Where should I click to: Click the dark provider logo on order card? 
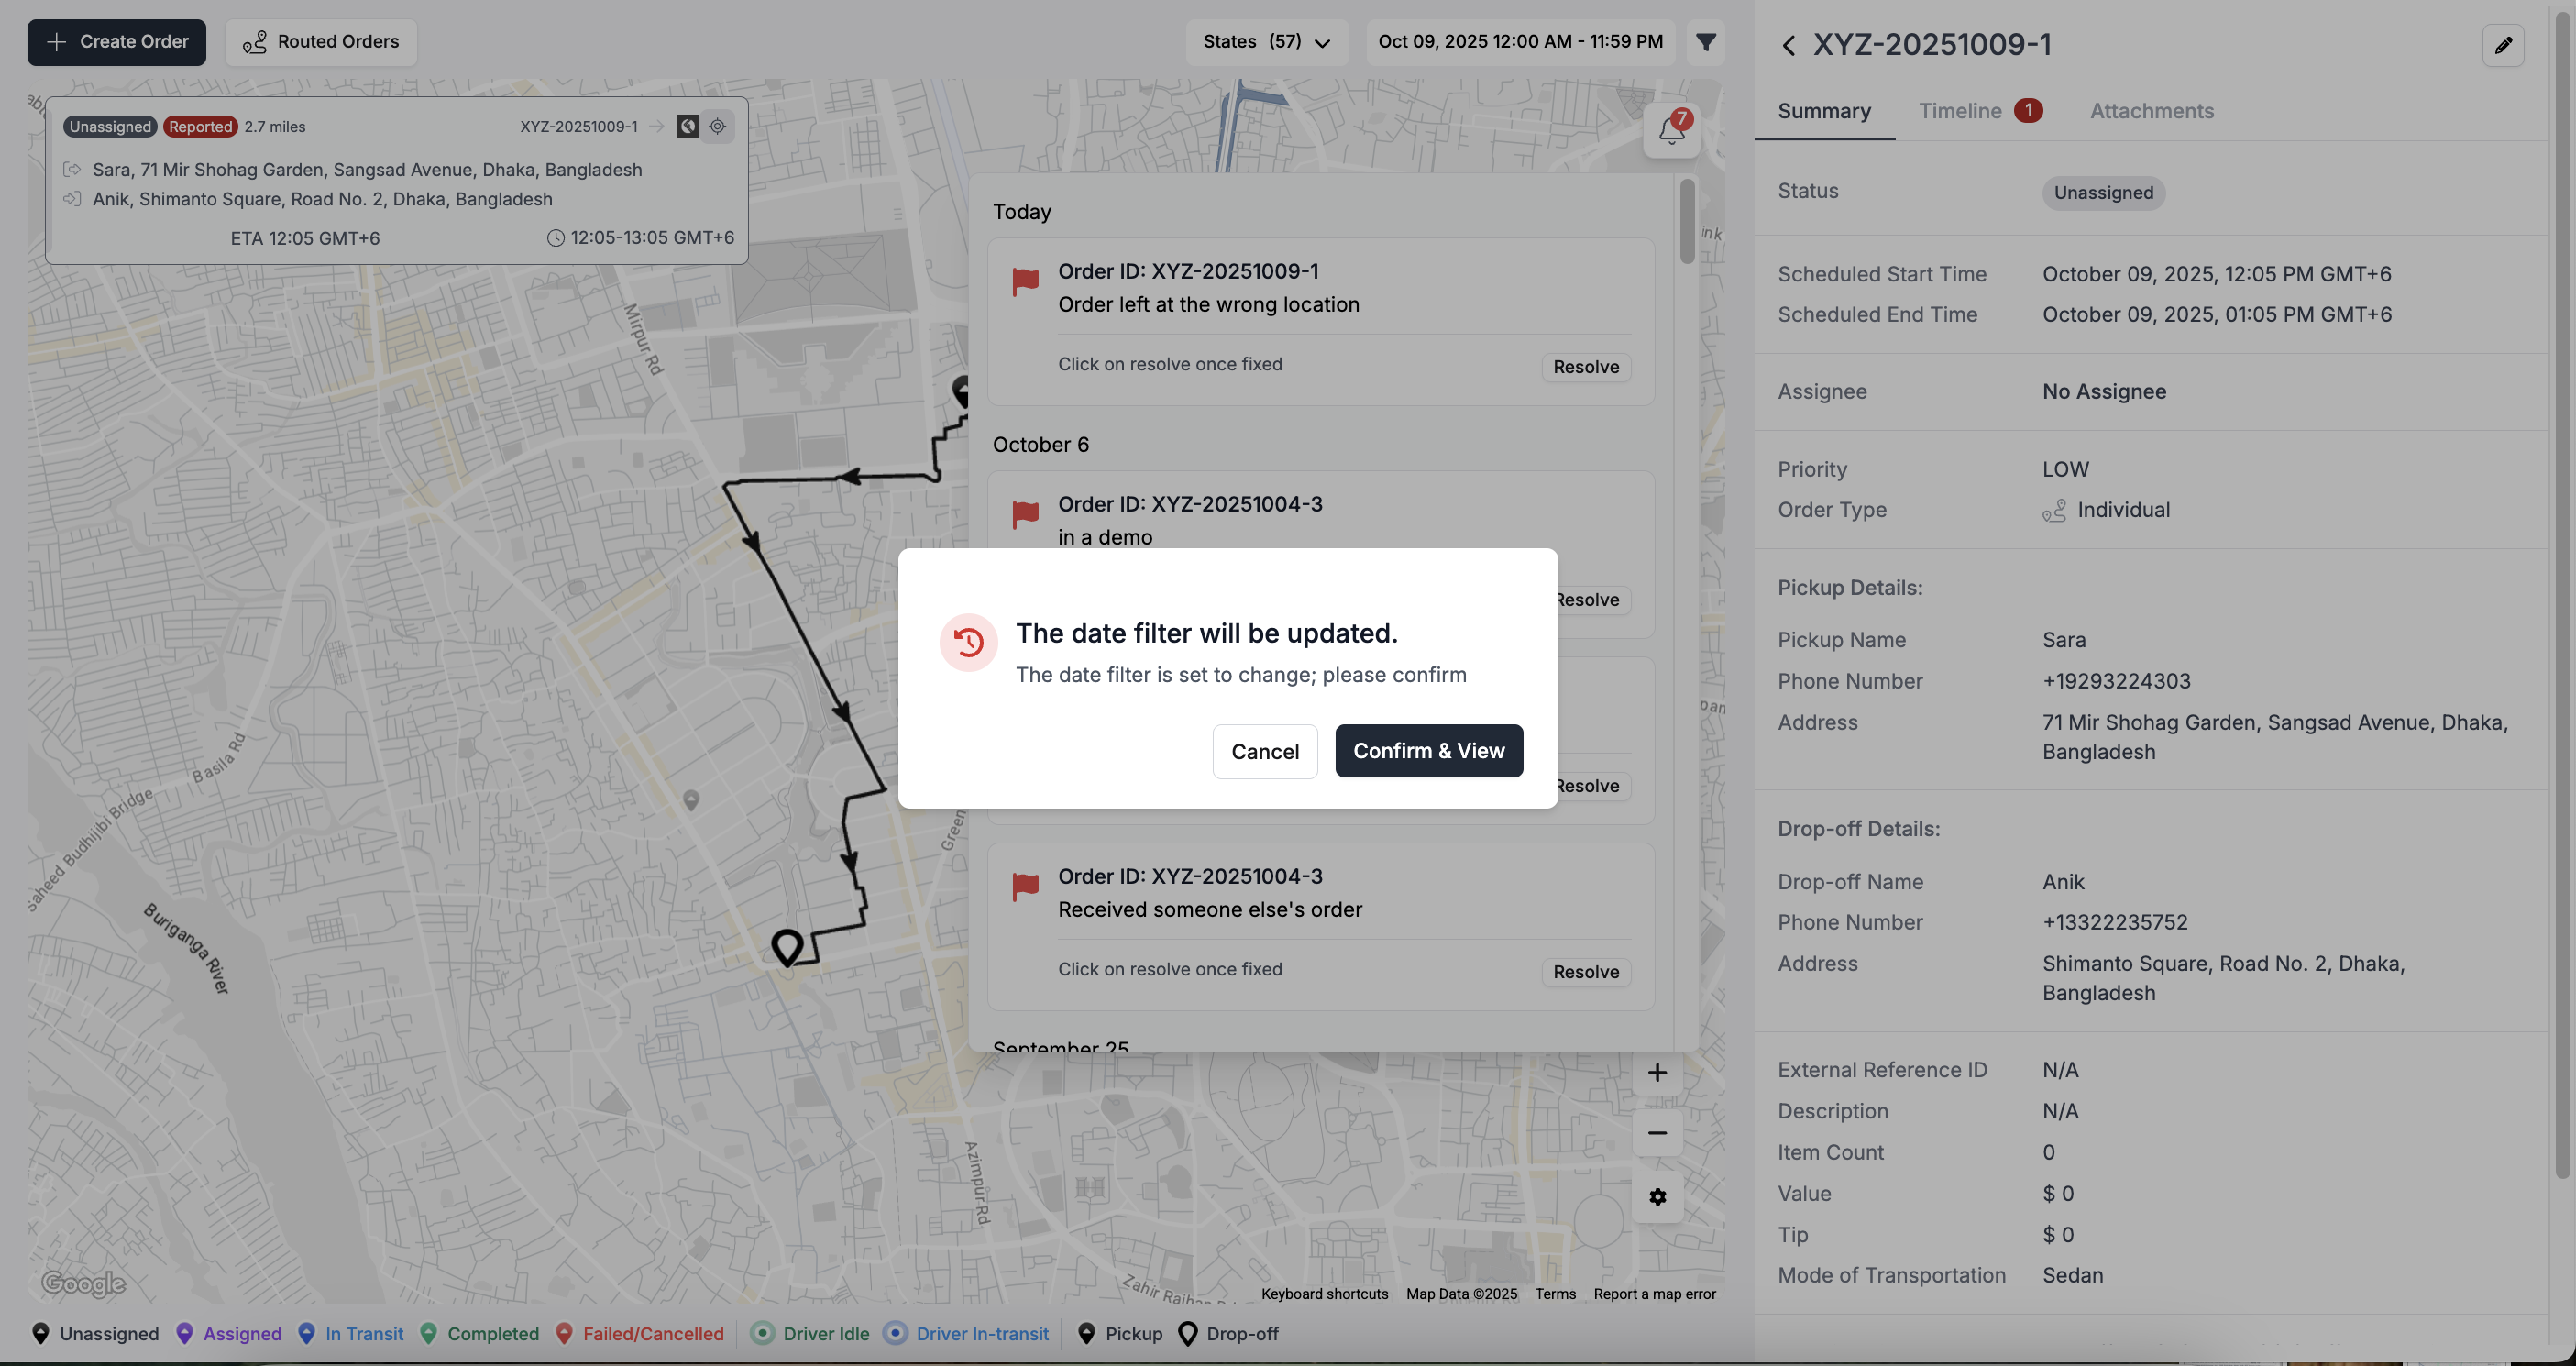687,126
